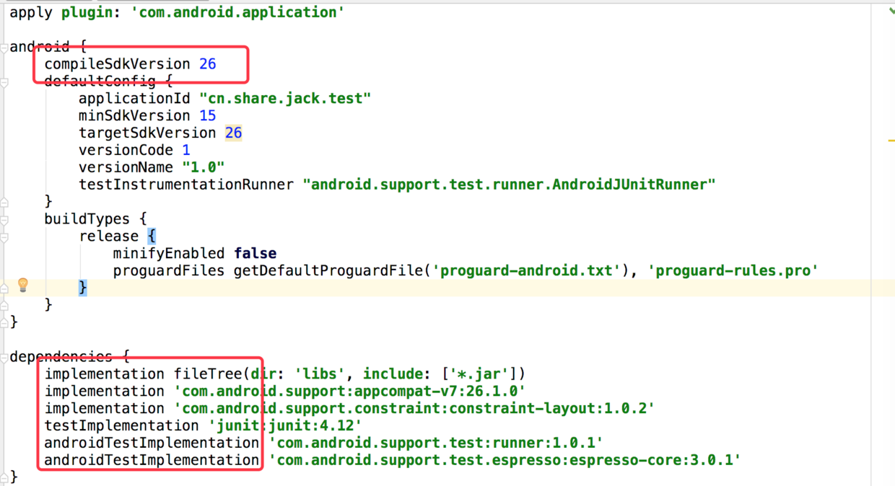Click the constraint-layout:1.0.2 dependency string

coord(414,408)
